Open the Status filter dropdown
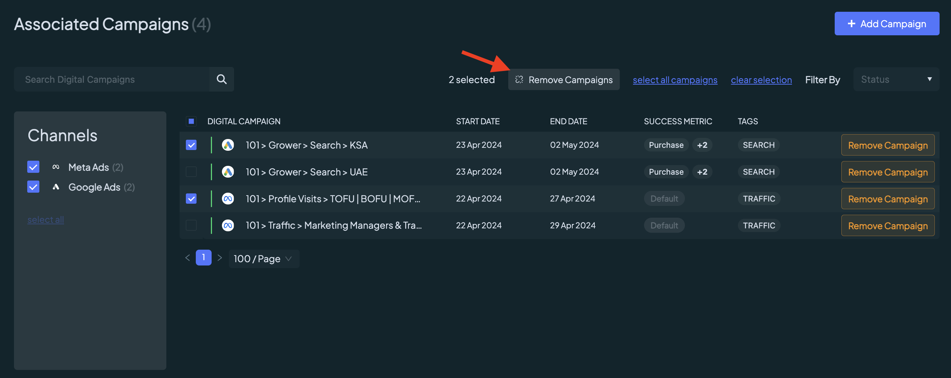This screenshot has height=378, width=951. tap(896, 79)
